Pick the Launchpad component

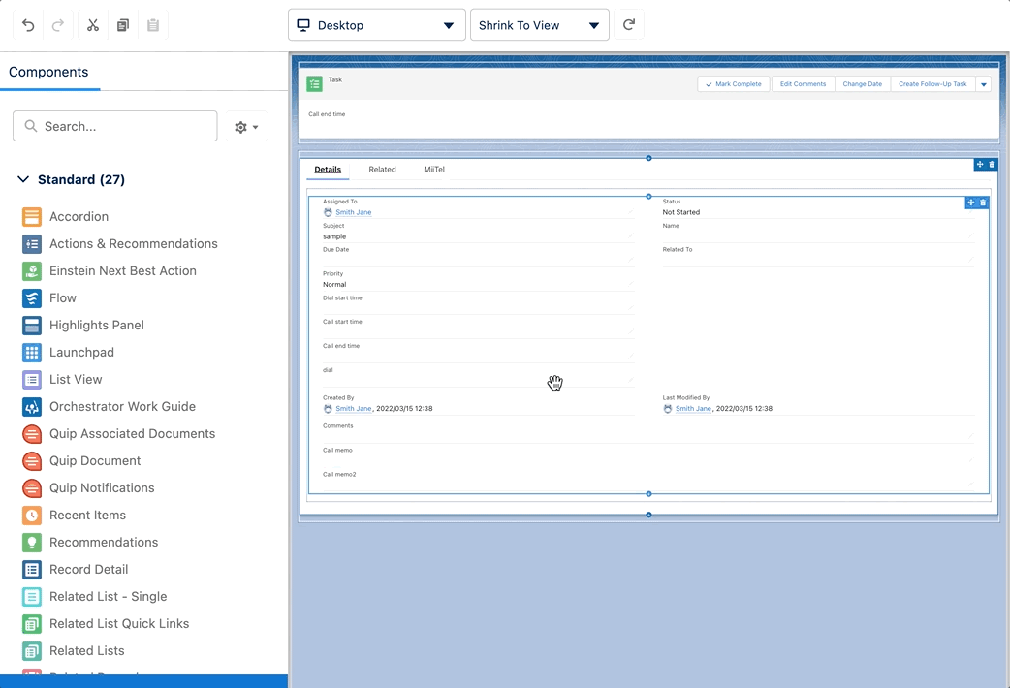pyautogui.click(x=81, y=353)
